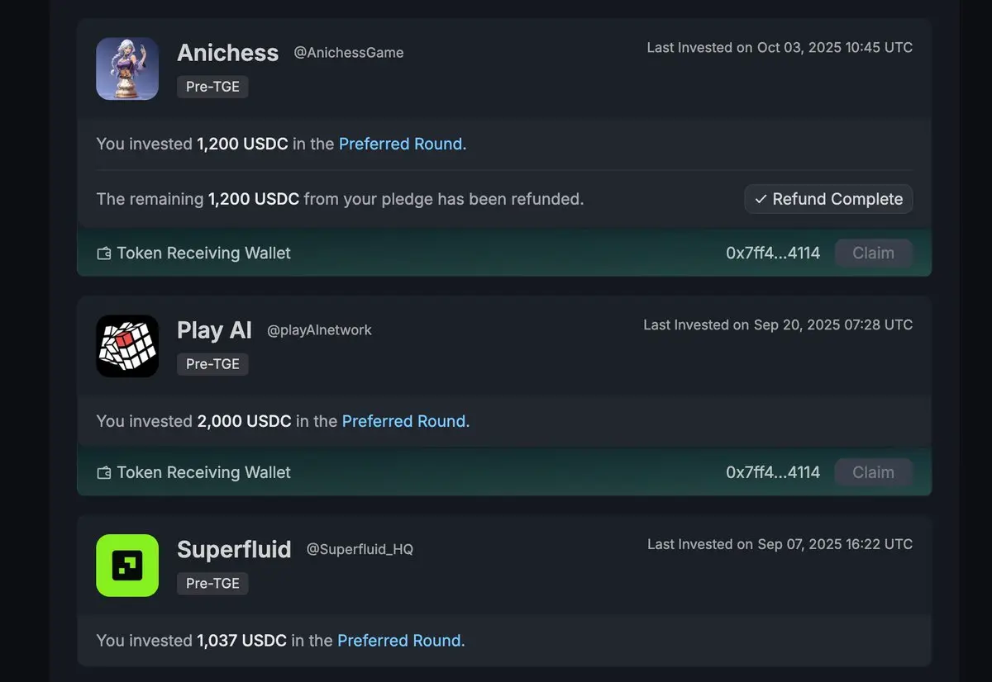Click the Play AI Pre-TGE badge
The image size is (992, 682).
pyautogui.click(x=212, y=364)
